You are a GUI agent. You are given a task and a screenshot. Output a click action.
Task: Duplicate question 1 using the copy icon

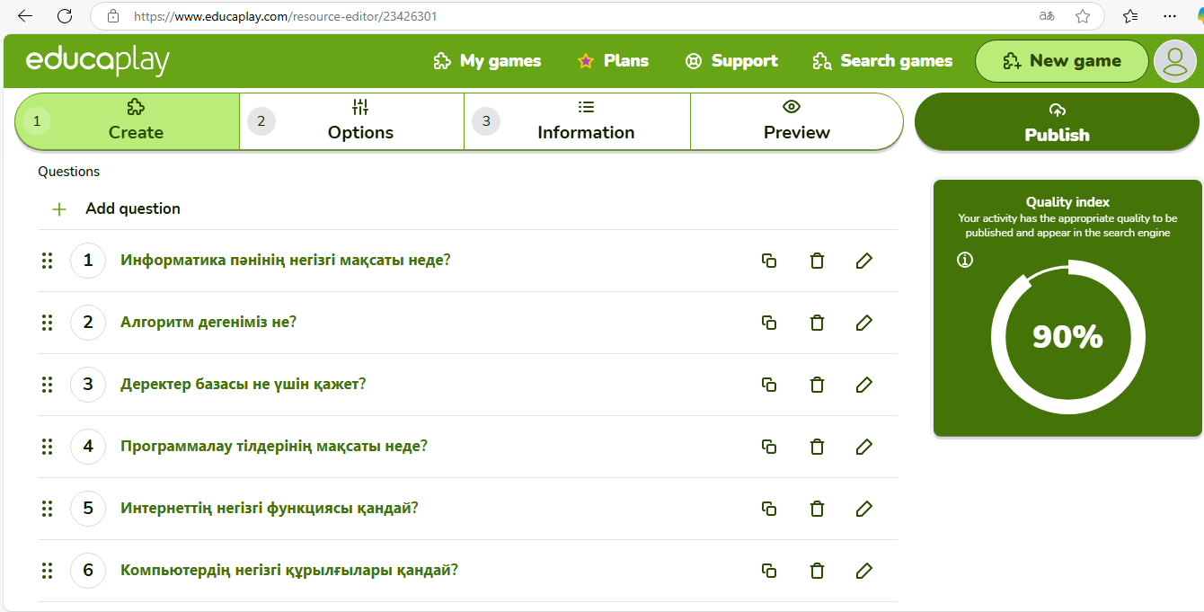pyautogui.click(x=769, y=261)
